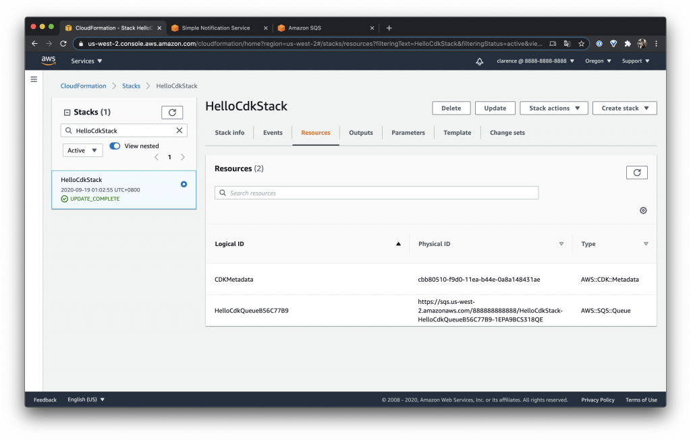Screen dimensions: 691x440
Task: Open a new browser tab
Action: click(389, 28)
